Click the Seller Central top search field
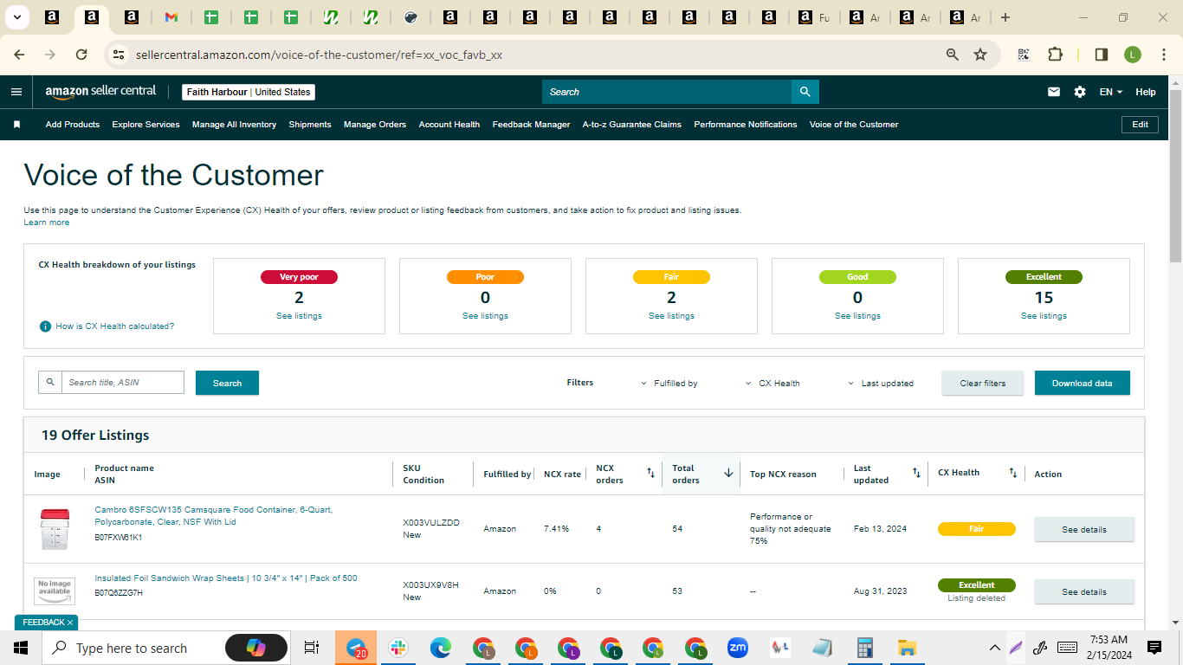 pos(667,92)
